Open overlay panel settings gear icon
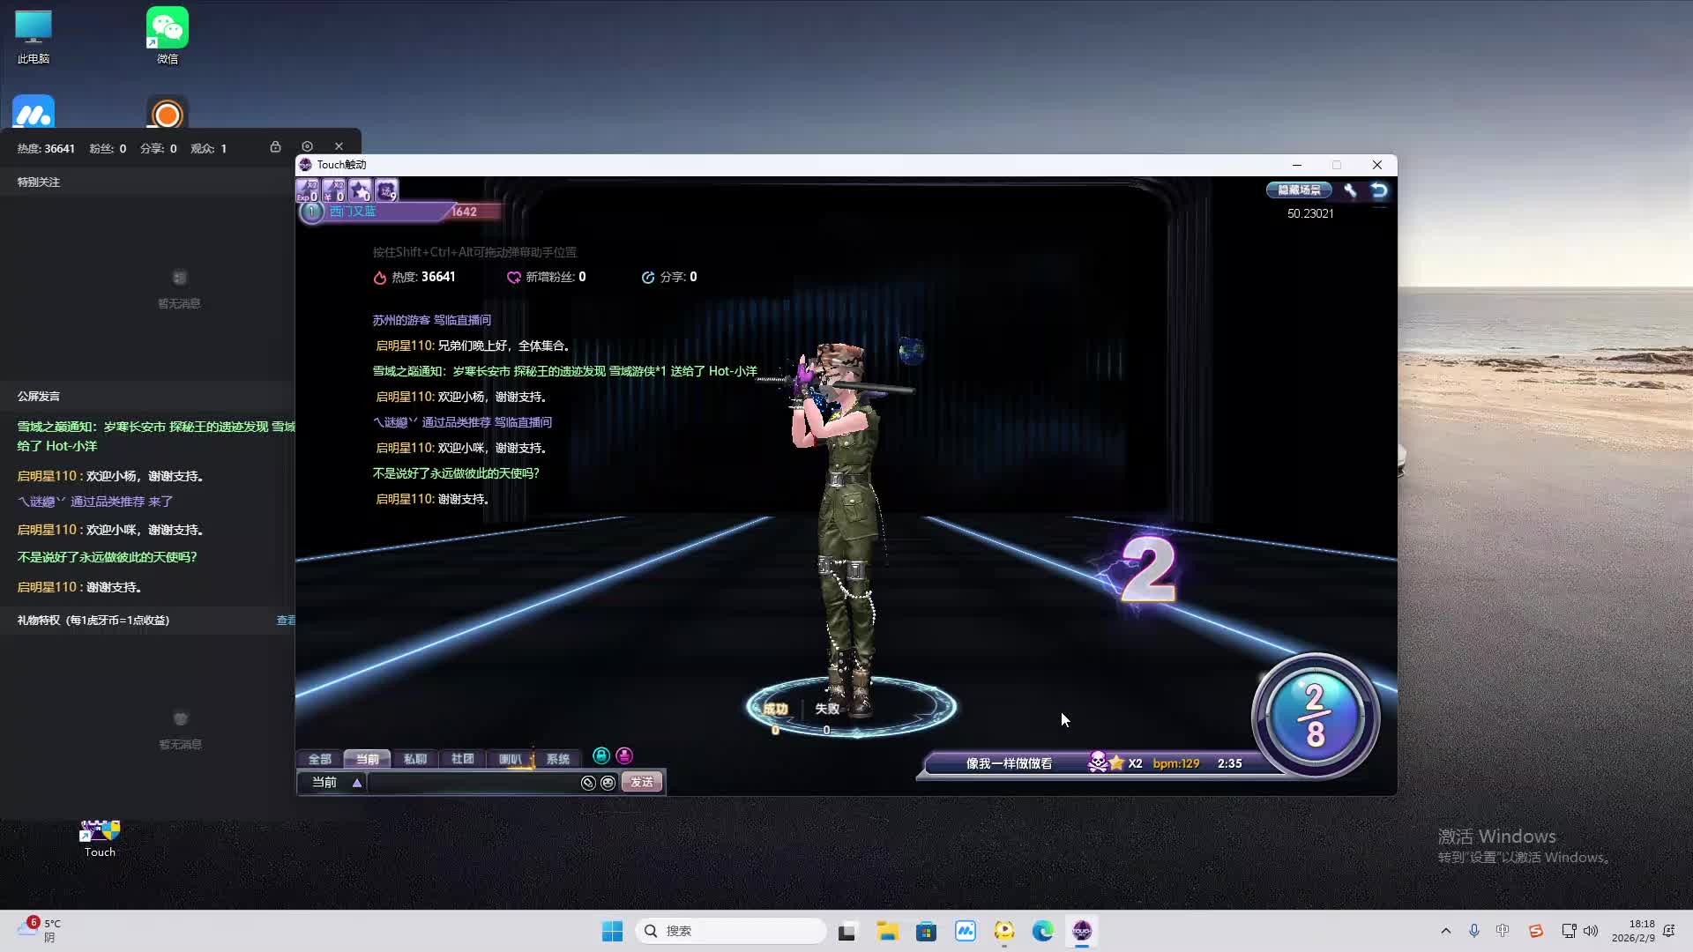 [x=307, y=146]
